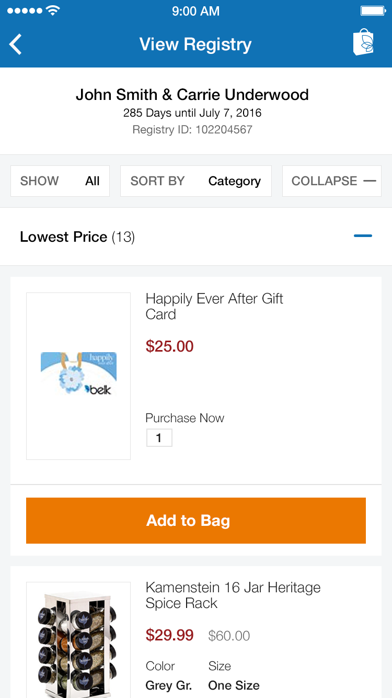Collapse the Lowest Price section
Viewport: 392px width, 698px height.
point(363,237)
